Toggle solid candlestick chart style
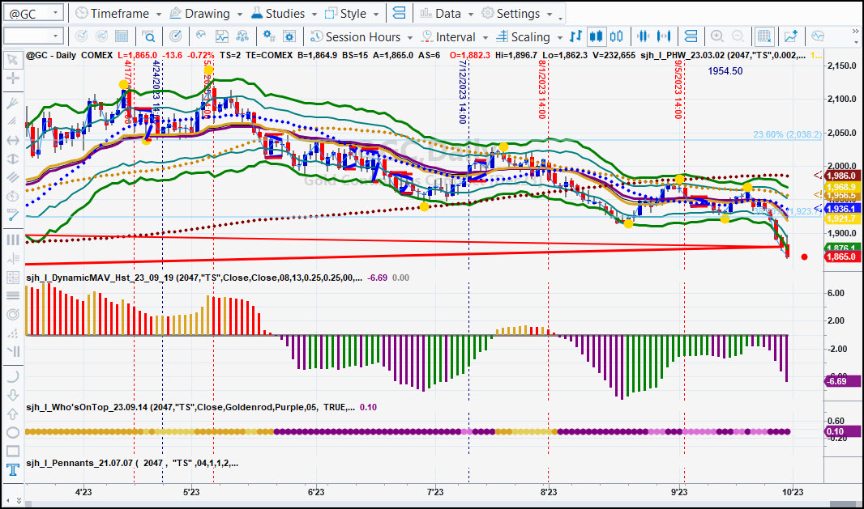Image resolution: width=864 pixels, height=509 pixels. pyautogui.click(x=596, y=37)
